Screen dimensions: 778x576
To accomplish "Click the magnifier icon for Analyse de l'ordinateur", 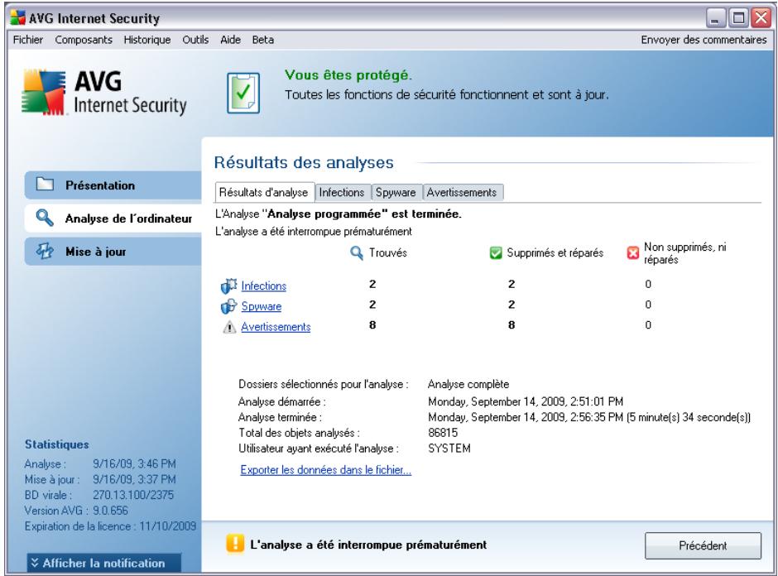I will (45, 218).
